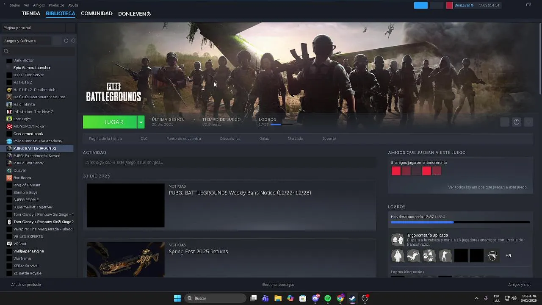The image size is (542, 305).
Task: Click the Spring Fest news thumbnail
Action: 126,260
